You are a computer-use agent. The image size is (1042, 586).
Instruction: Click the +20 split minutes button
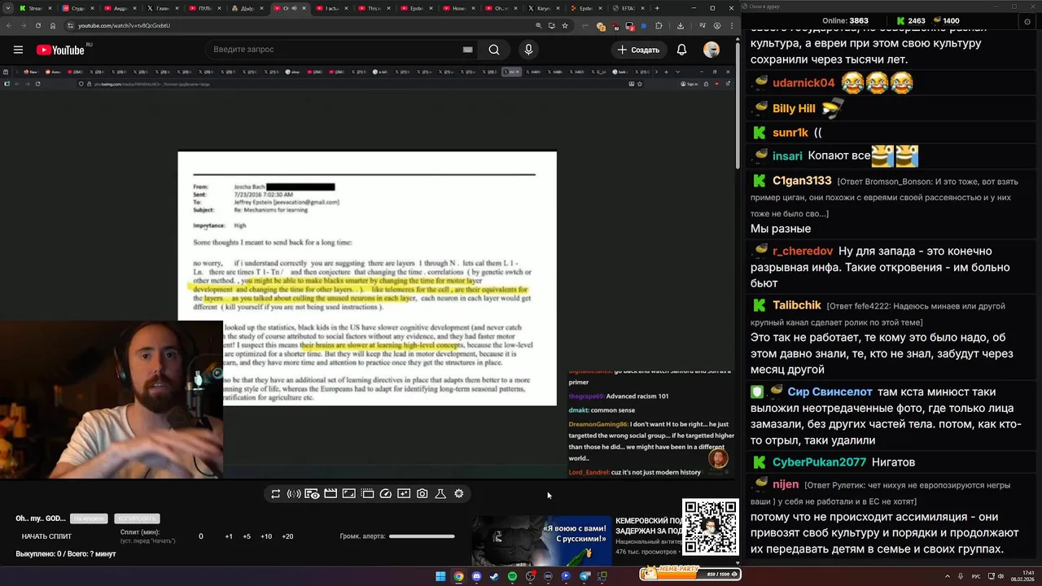click(x=287, y=536)
